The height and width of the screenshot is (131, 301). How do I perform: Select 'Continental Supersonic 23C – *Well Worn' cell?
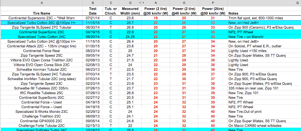click(42, 18)
